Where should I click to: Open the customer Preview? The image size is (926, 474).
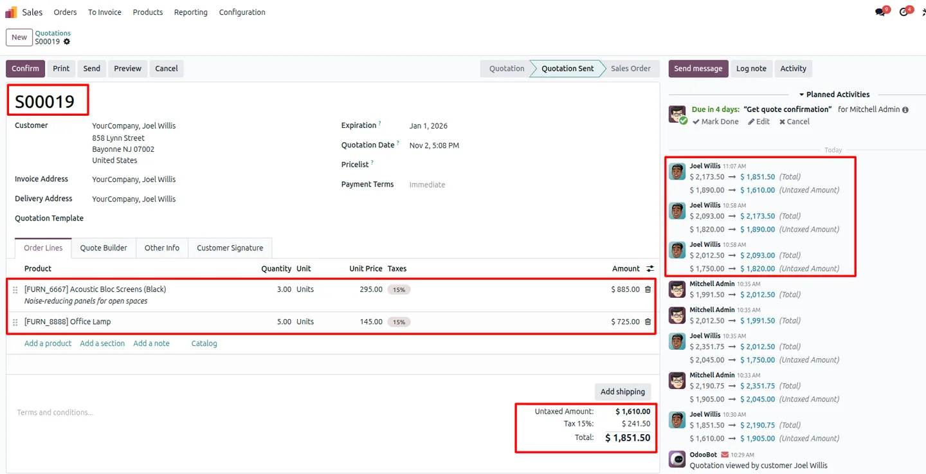pos(128,69)
